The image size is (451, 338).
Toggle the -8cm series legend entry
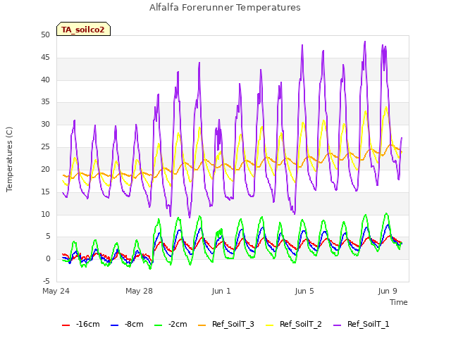(127, 324)
